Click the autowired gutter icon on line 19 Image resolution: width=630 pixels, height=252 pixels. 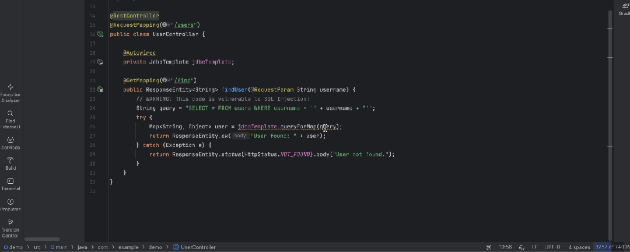tap(100, 62)
